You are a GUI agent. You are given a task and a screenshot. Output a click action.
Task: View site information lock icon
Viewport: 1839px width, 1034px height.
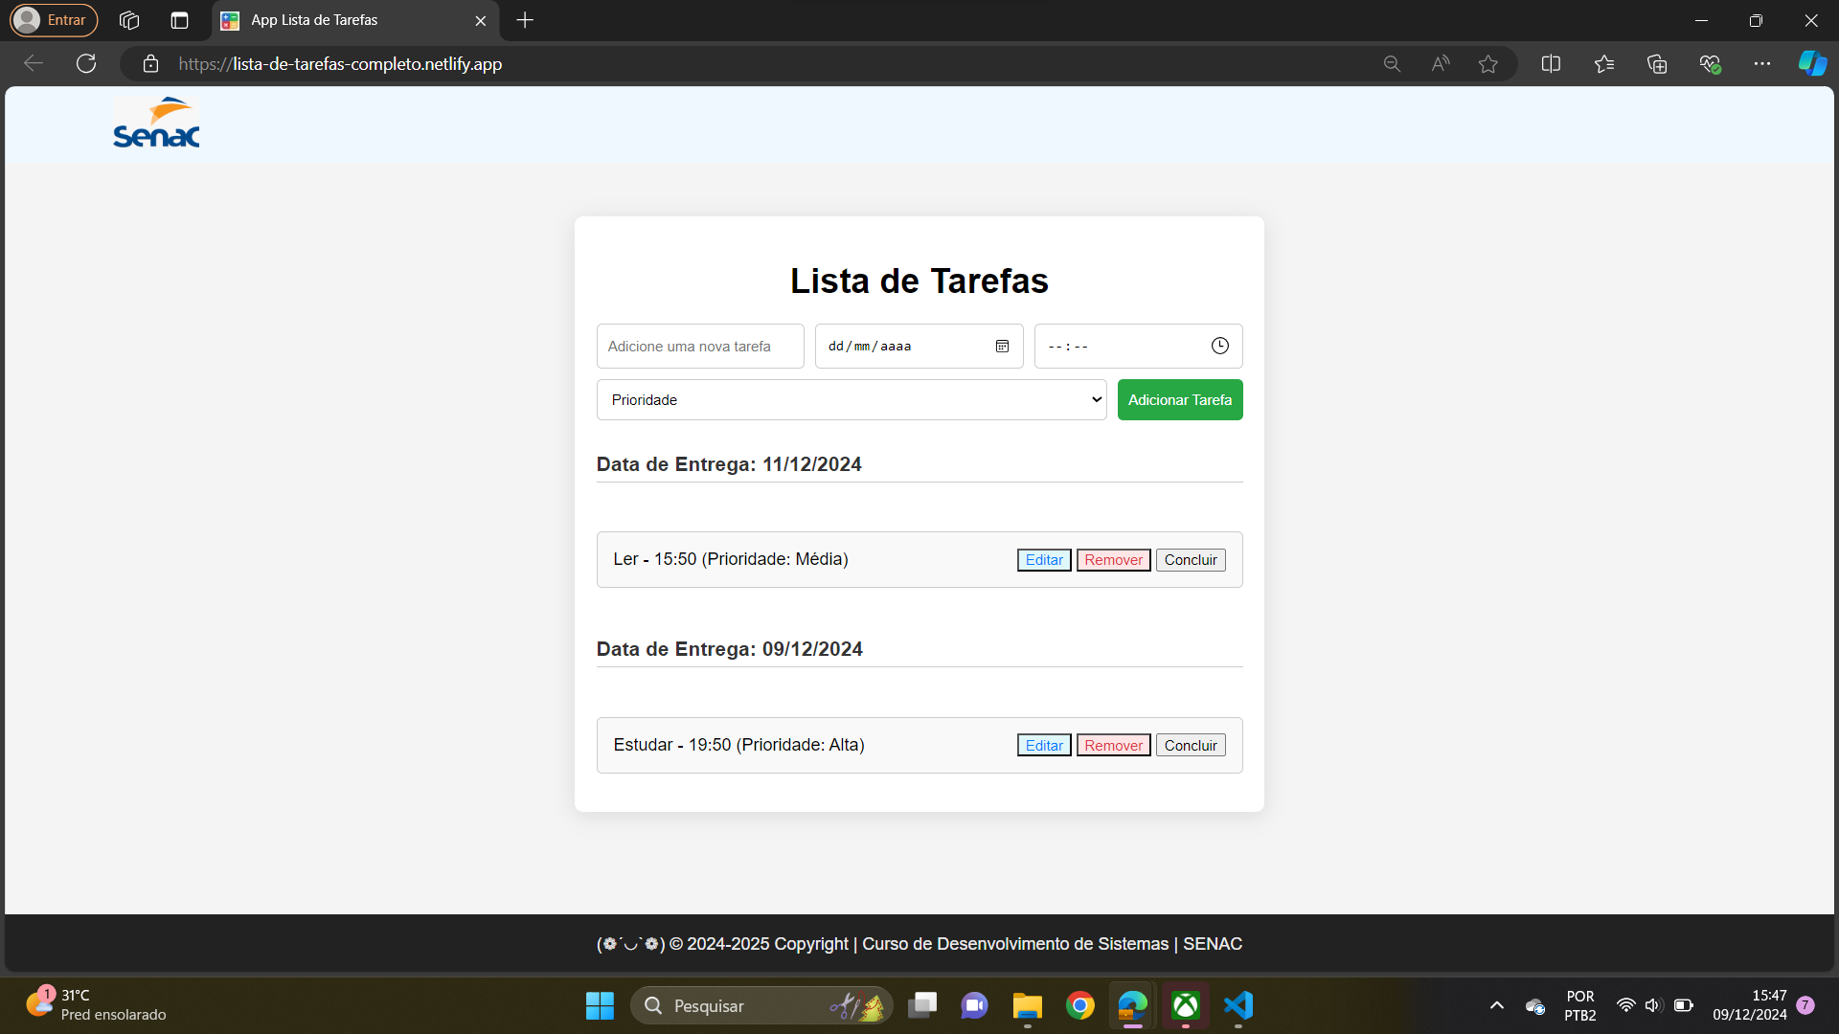point(150,64)
